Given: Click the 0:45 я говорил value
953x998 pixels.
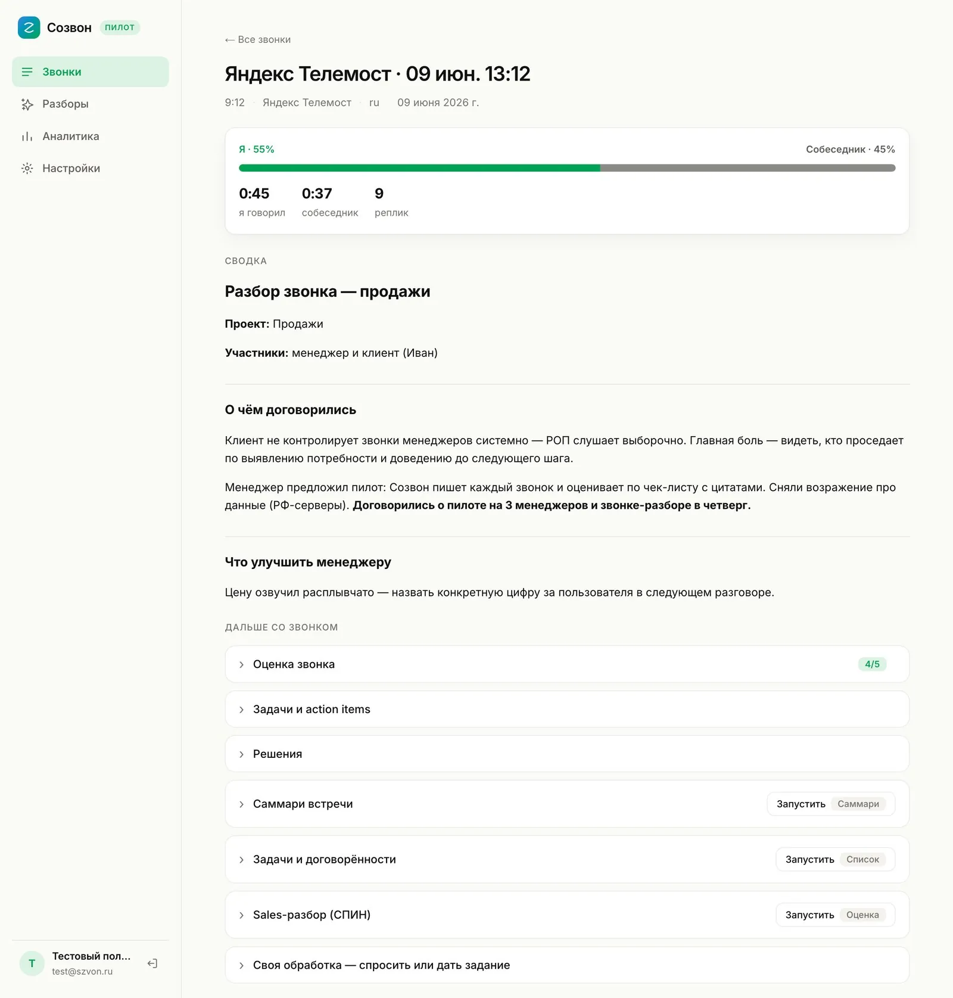Looking at the screenshot, I should point(254,194).
